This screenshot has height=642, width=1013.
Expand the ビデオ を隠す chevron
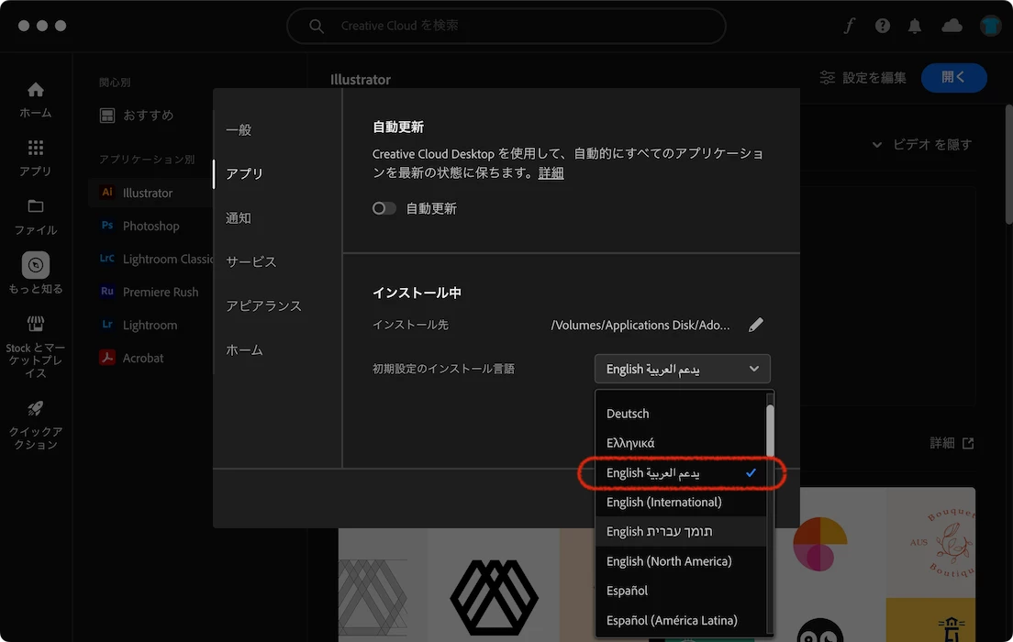coord(876,145)
